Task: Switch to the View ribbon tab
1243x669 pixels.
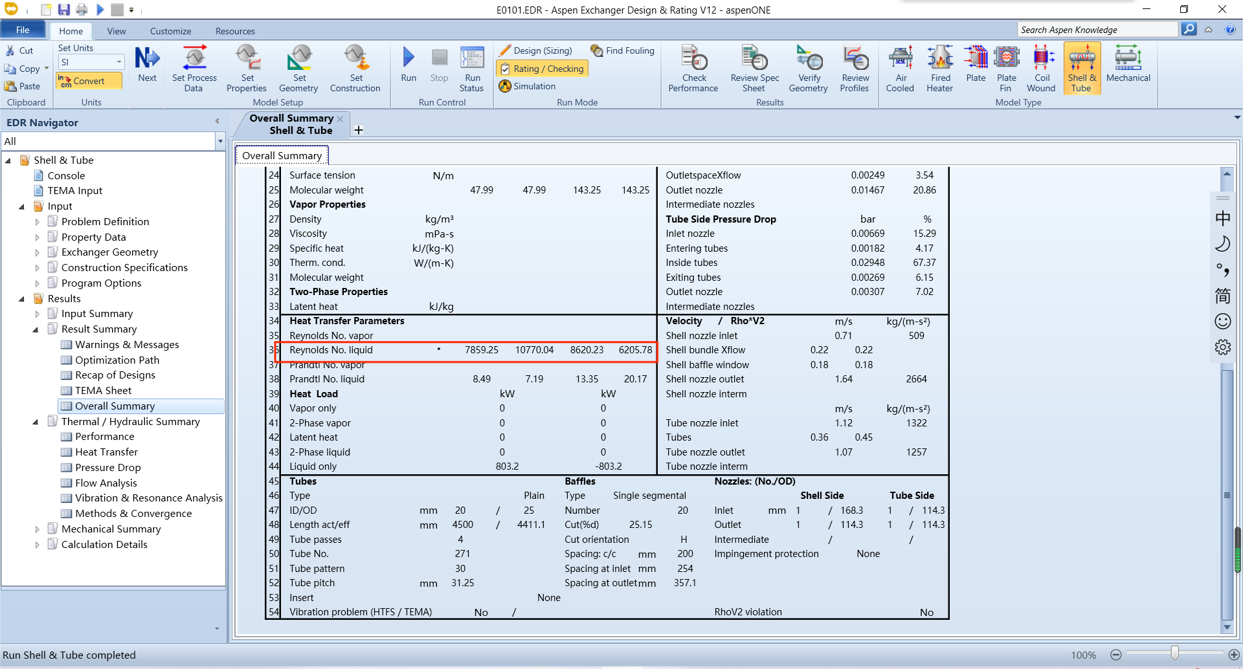Action: coord(117,31)
